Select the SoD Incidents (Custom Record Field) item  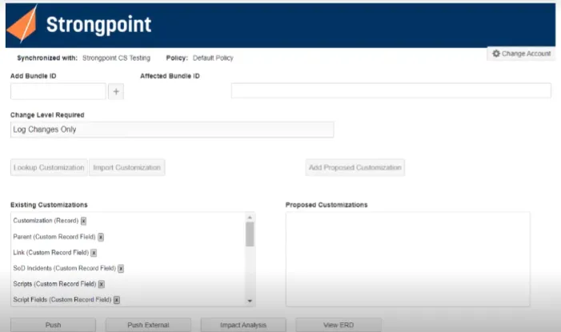[64, 268]
